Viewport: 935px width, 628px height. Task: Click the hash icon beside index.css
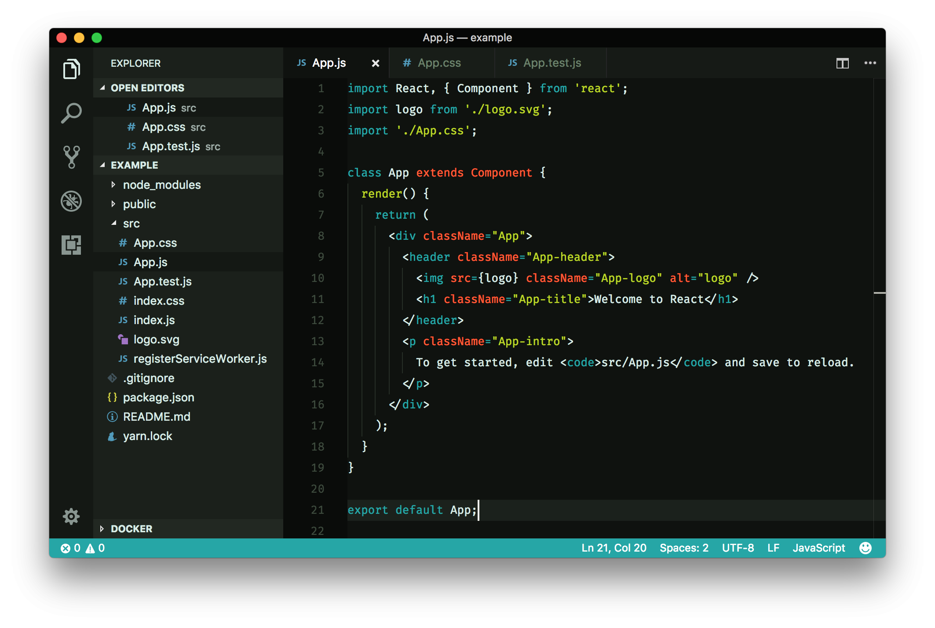click(123, 300)
